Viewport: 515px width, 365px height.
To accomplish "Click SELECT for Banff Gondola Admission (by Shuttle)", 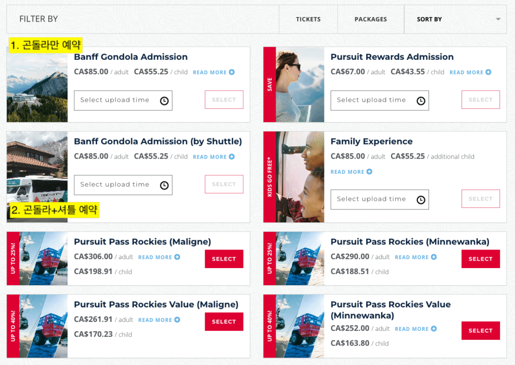I will coord(224,184).
